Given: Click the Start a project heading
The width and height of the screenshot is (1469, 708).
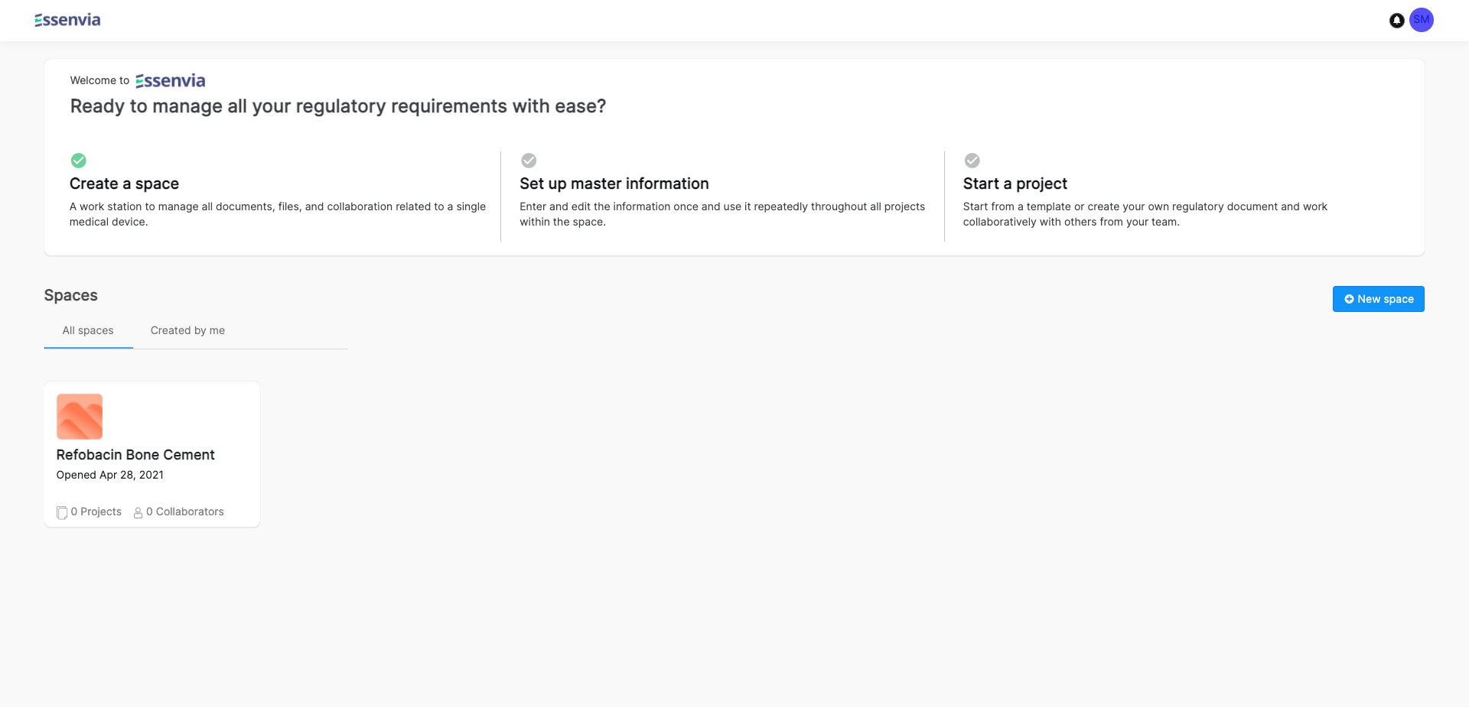Looking at the screenshot, I should pos(1015,183).
